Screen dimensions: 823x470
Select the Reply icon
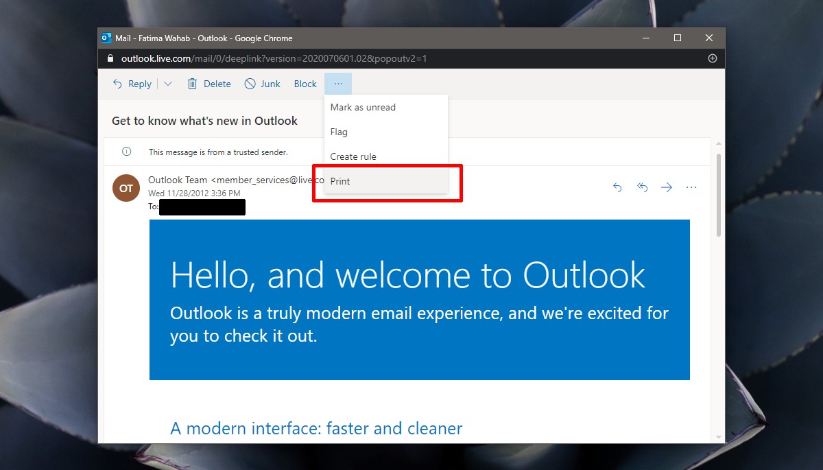tap(118, 83)
